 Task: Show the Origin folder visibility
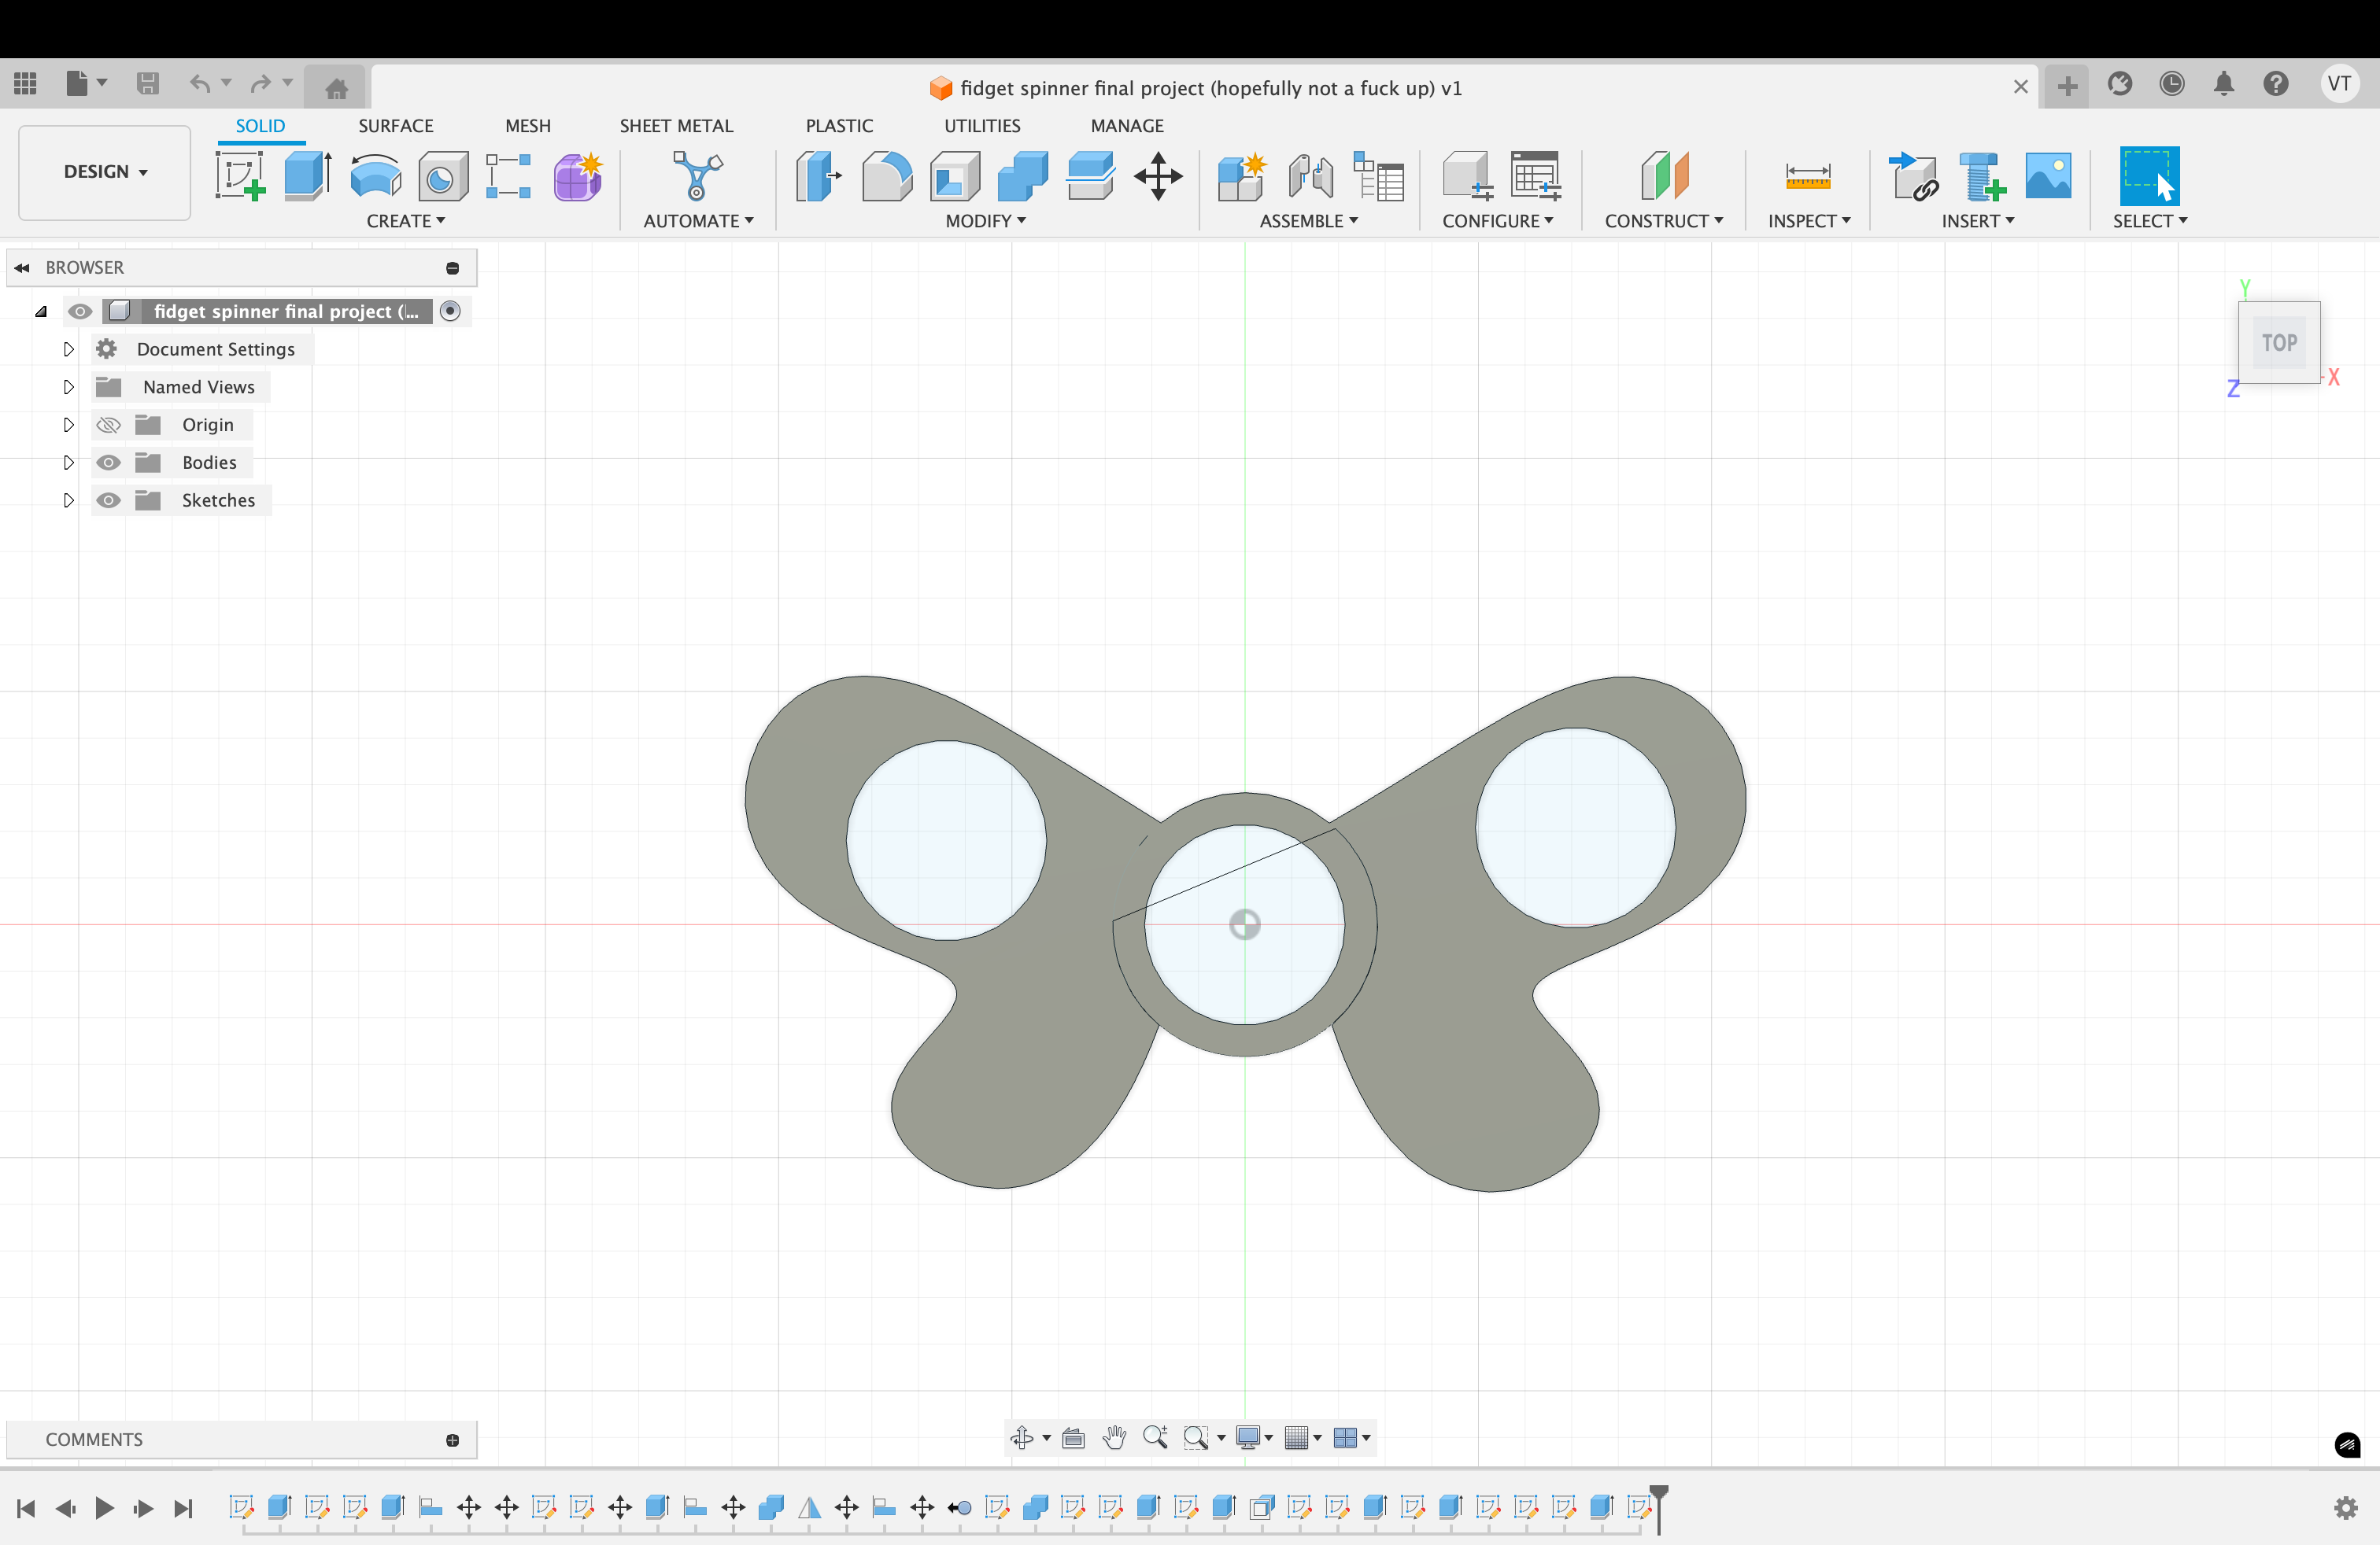[x=108, y=425]
